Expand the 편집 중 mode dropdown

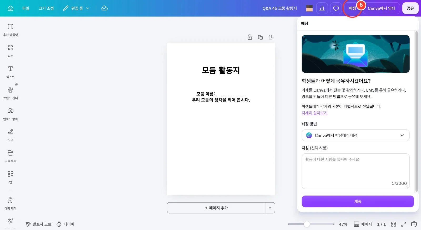point(76,8)
